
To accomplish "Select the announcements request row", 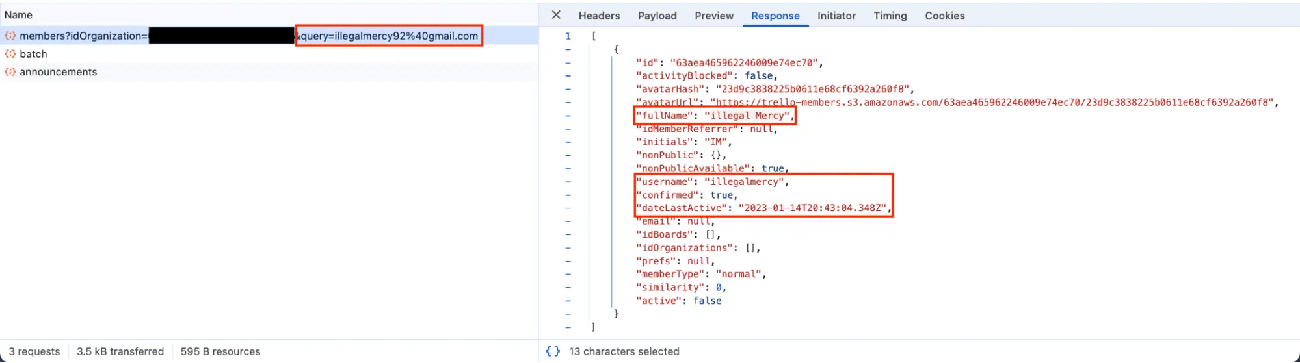I will click(269, 72).
